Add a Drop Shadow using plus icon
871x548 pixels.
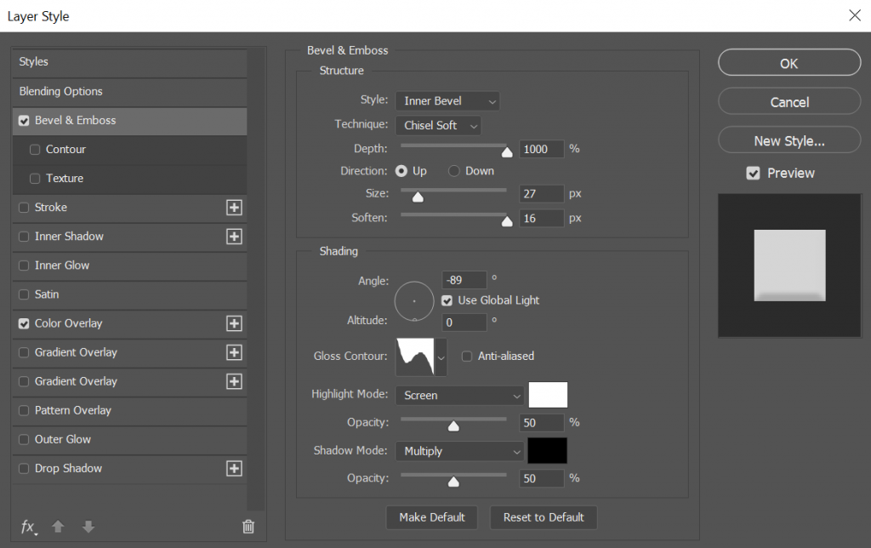[x=234, y=469]
